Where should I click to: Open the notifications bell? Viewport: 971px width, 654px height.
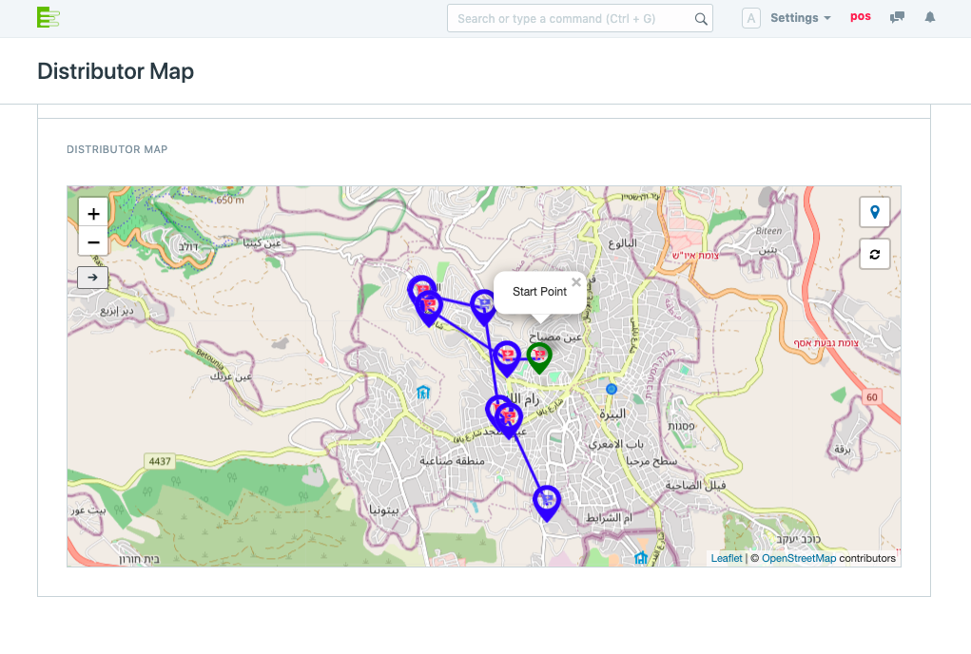tap(930, 18)
